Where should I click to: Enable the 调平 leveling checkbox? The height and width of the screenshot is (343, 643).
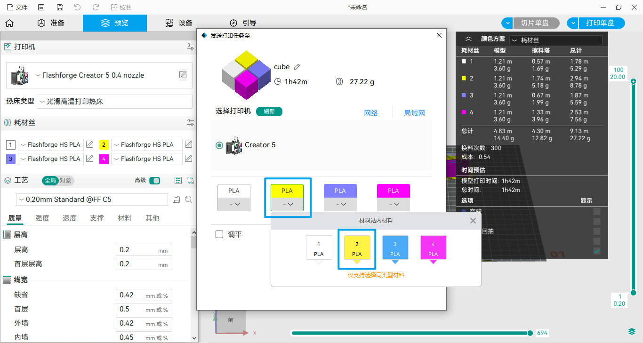[x=219, y=234]
